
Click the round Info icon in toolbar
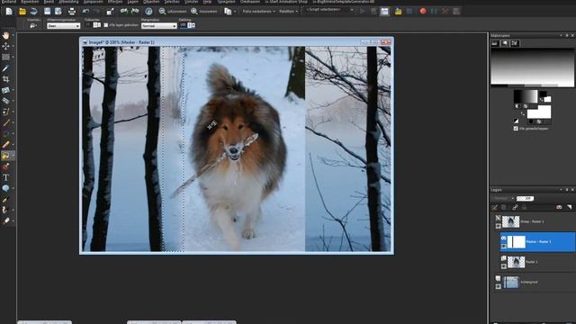pos(148,12)
